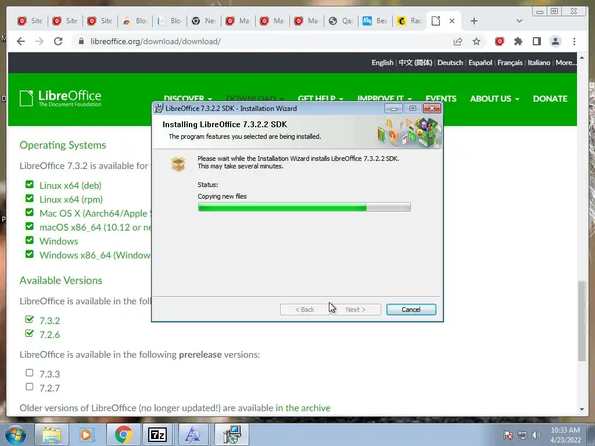Open the volume speaker tray icon

click(536, 435)
